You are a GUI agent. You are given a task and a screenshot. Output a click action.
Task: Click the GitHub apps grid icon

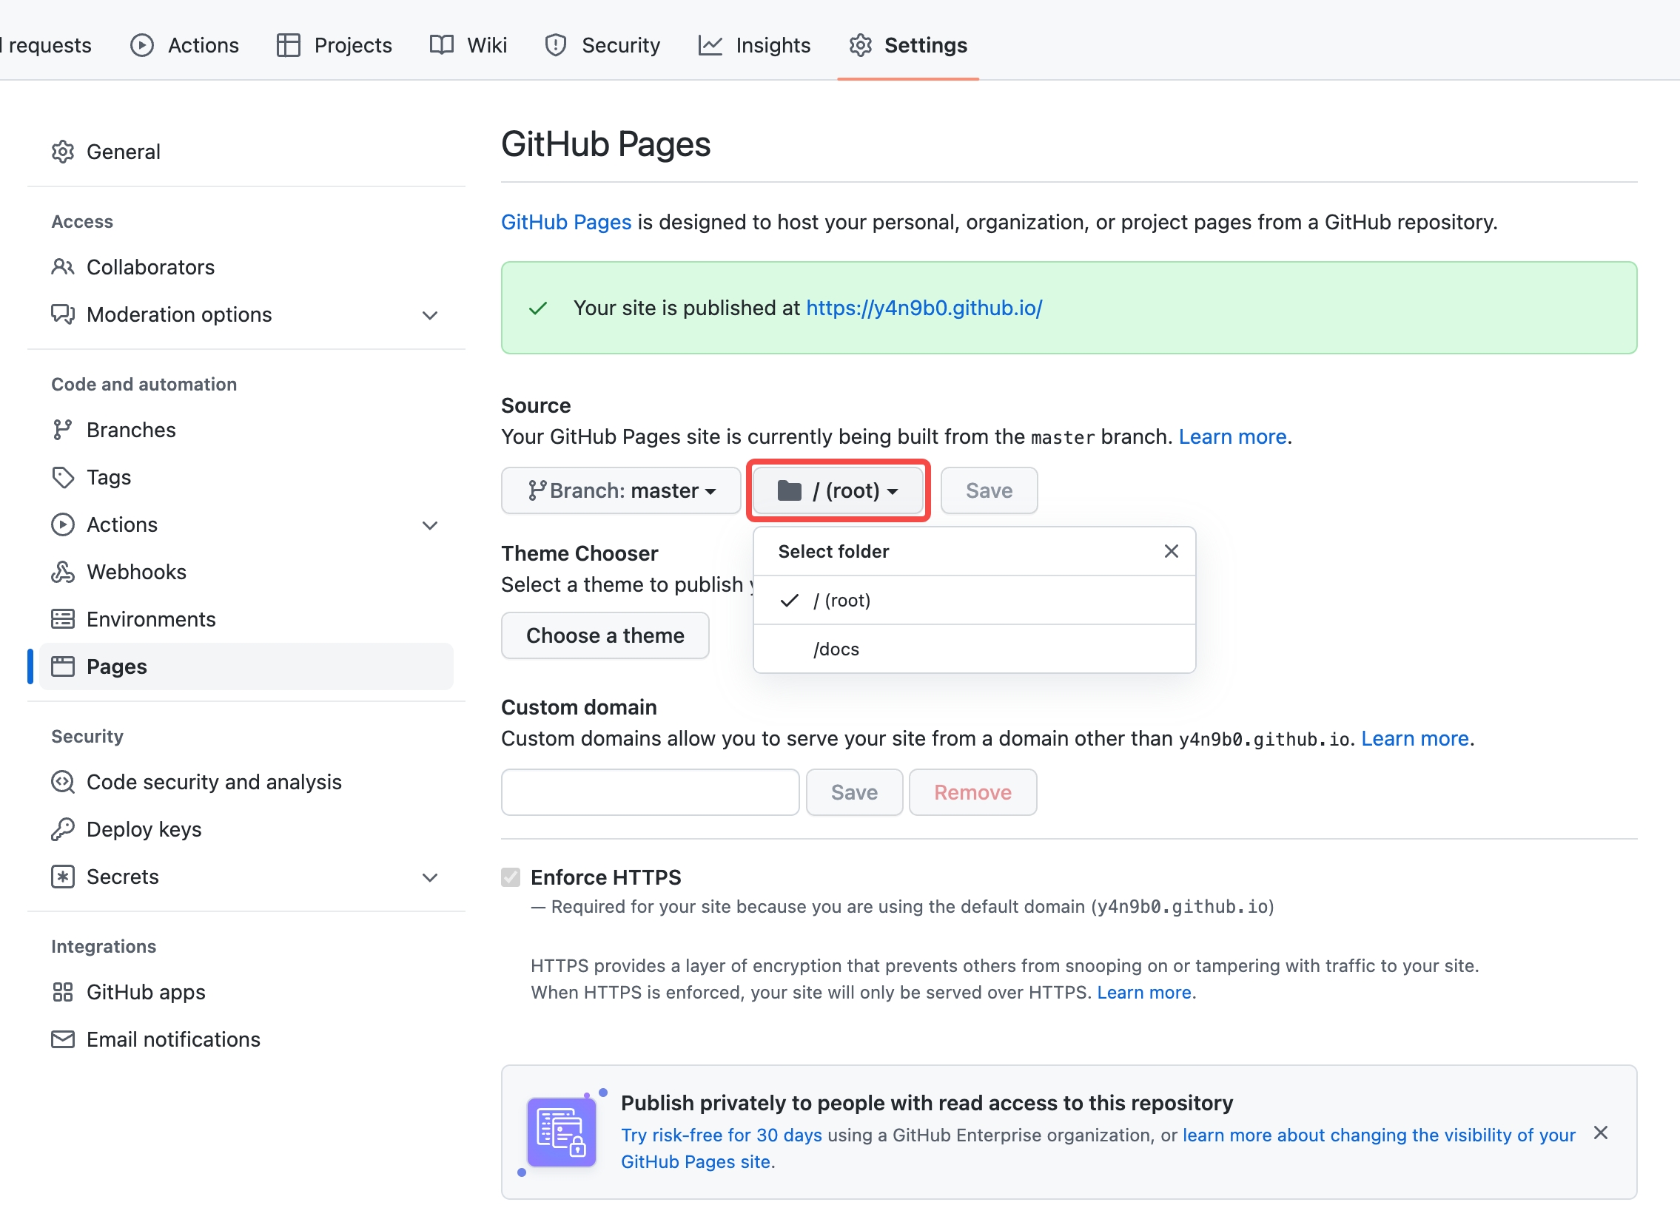(63, 993)
